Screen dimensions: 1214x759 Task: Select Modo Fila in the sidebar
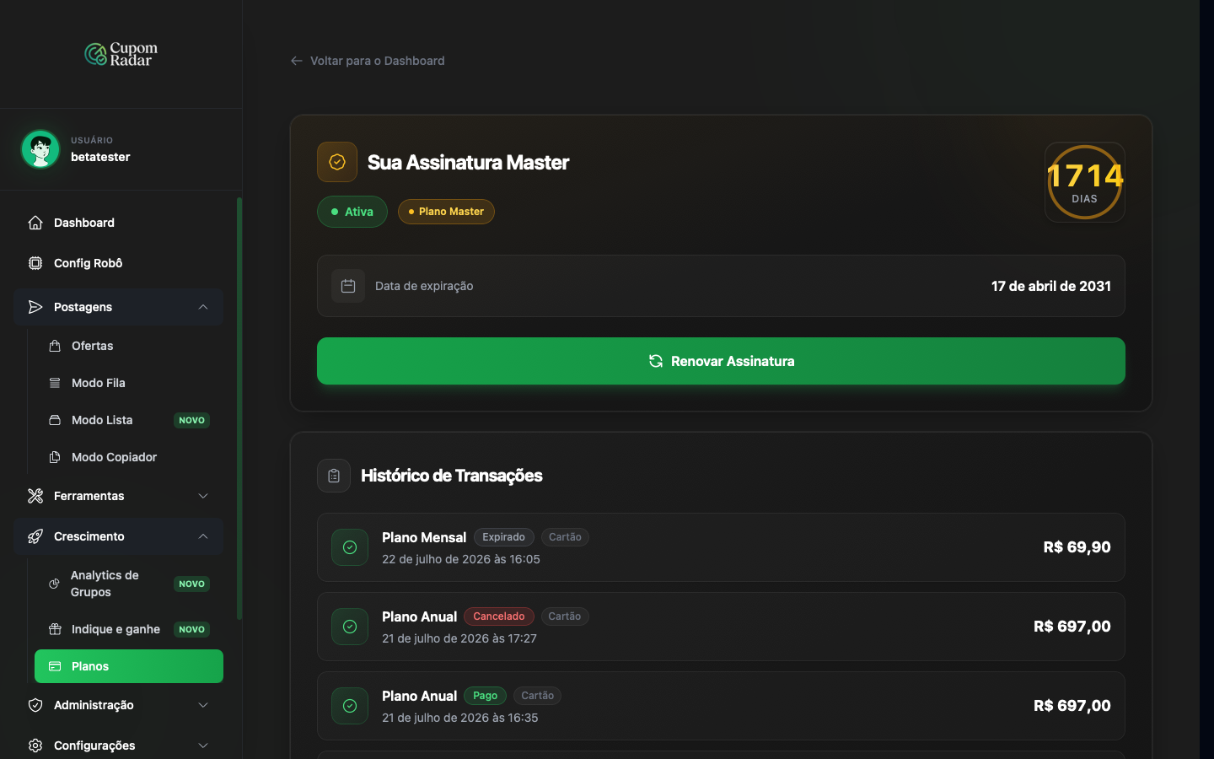129,383
